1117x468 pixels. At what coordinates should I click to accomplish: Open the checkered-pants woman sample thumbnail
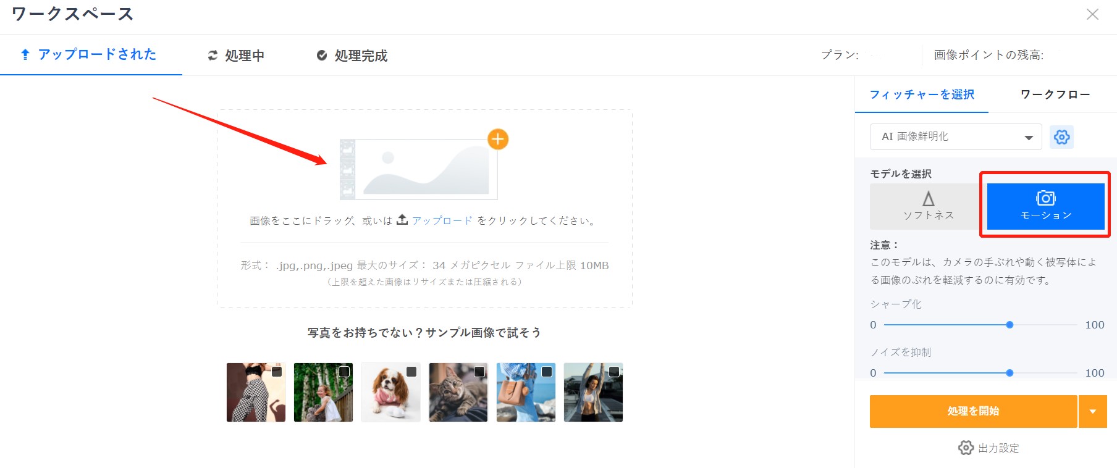click(x=256, y=393)
